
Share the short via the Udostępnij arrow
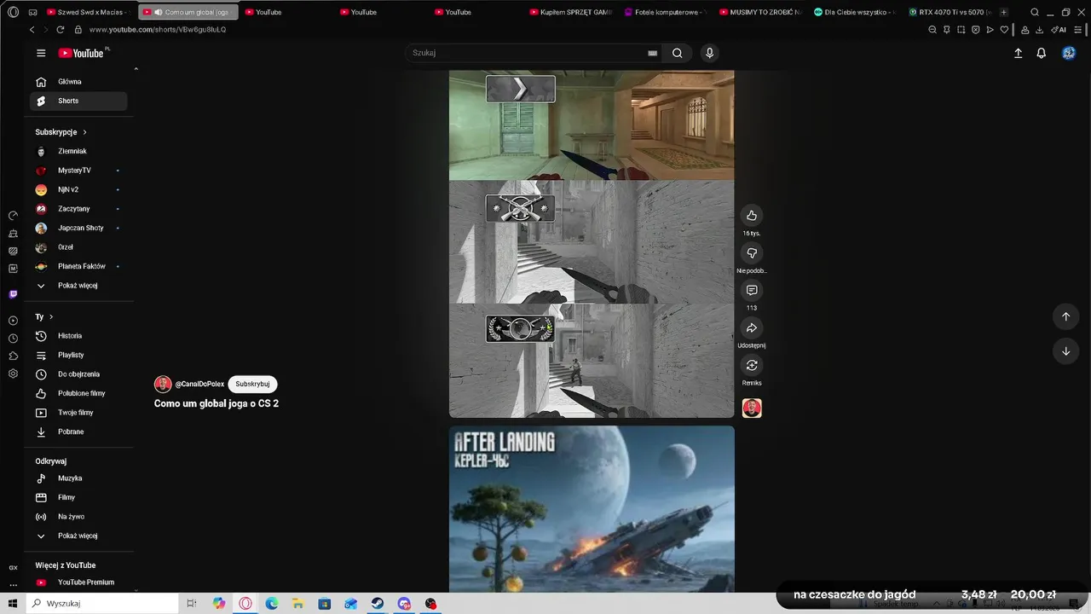coord(751,328)
